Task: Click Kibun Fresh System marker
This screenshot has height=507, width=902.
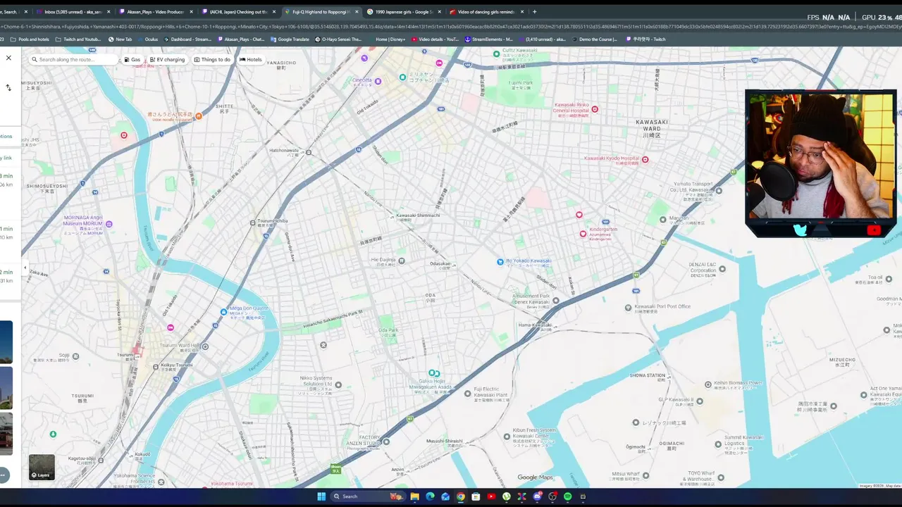Action: point(506,437)
